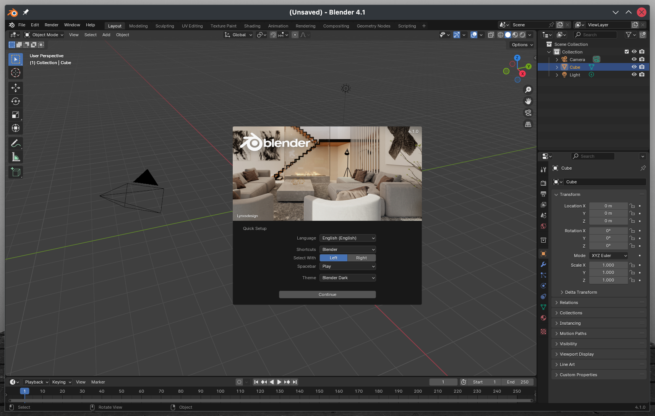Select the Cursor tool in the viewport toolbar
655x416 pixels.
16,73
